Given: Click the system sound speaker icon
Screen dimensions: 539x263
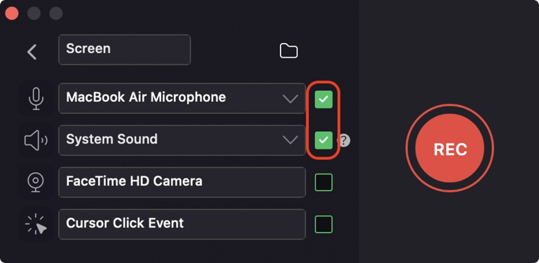Looking at the screenshot, I should (x=36, y=140).
